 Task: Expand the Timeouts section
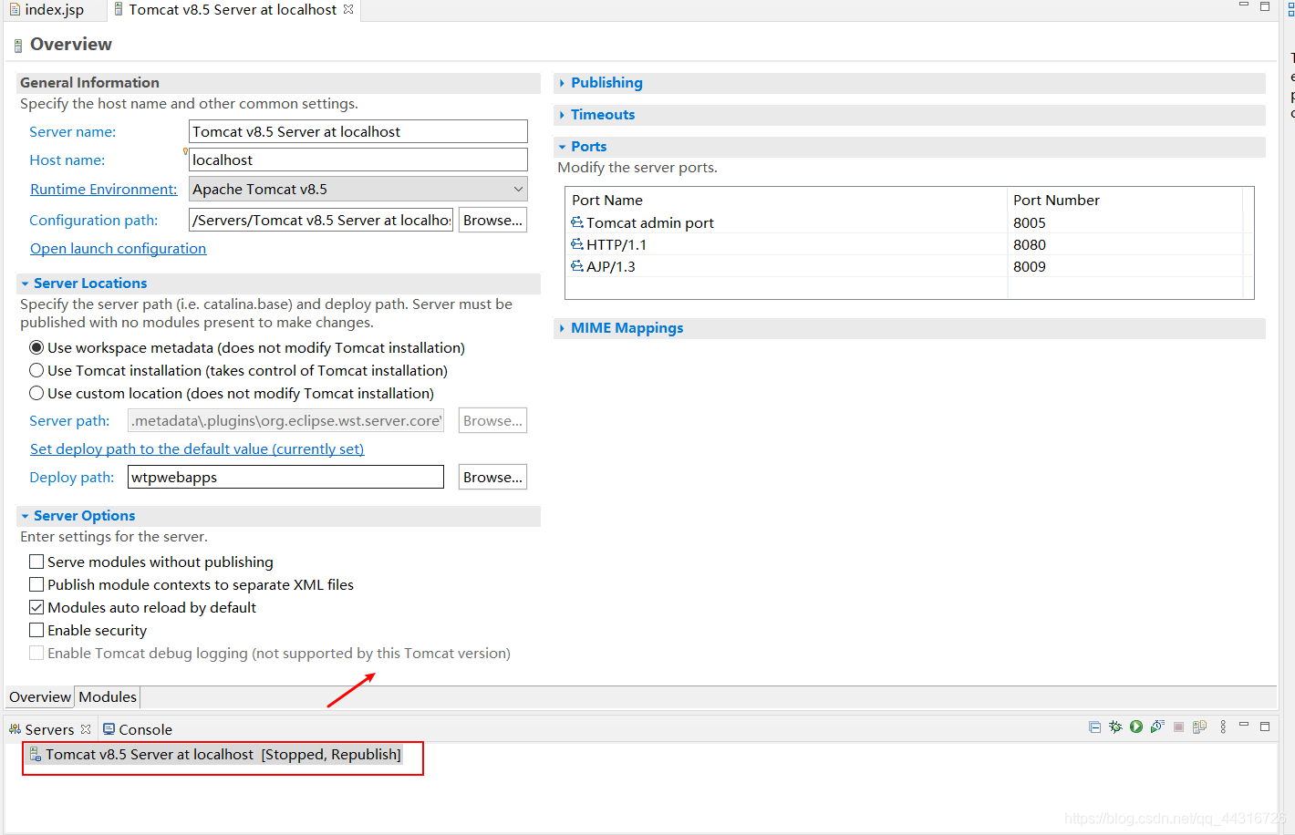pyautogui.click(x=562, y=115)
